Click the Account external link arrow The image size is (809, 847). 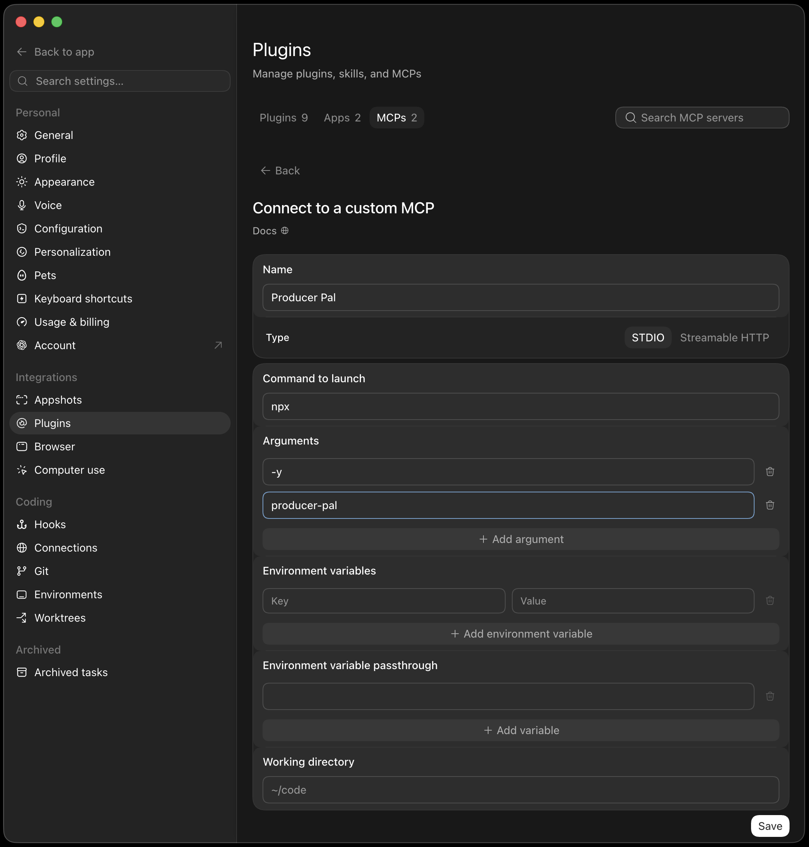coord(218,345)
